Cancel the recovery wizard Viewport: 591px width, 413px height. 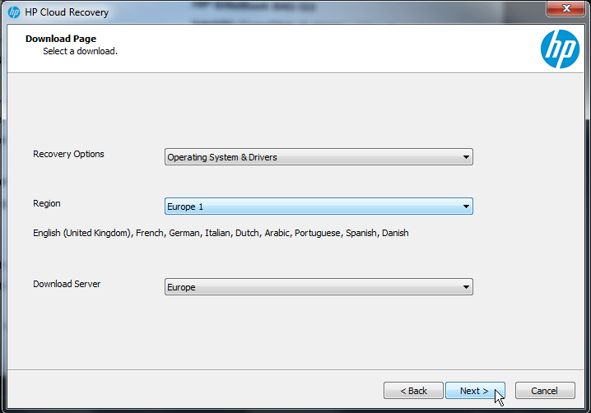(545, 391)
